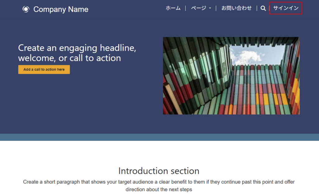Select the 'Create an engaging headline' text line

click(77, 48)
